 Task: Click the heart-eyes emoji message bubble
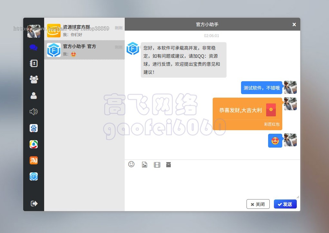(x=275, y=141)
